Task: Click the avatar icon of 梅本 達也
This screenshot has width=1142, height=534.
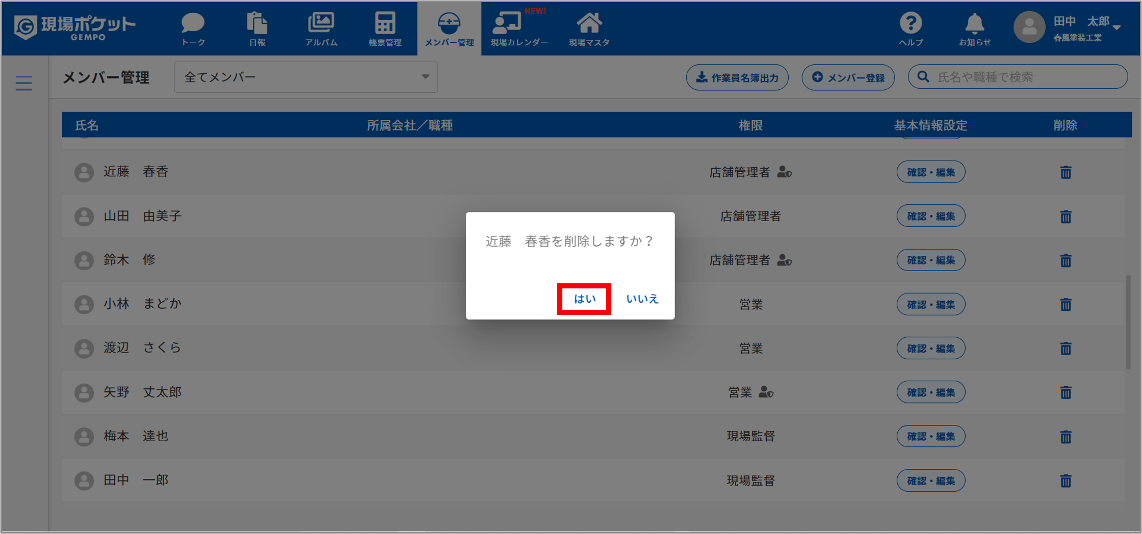Action: pyautogui.click(x=84, y=437)
